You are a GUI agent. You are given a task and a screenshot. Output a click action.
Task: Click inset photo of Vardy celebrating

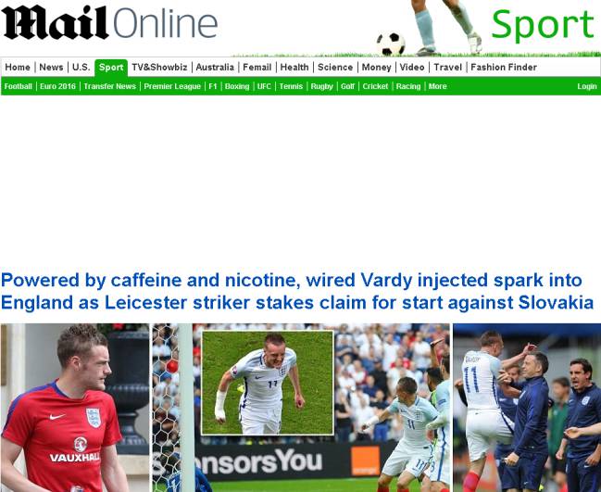point(268,383)
